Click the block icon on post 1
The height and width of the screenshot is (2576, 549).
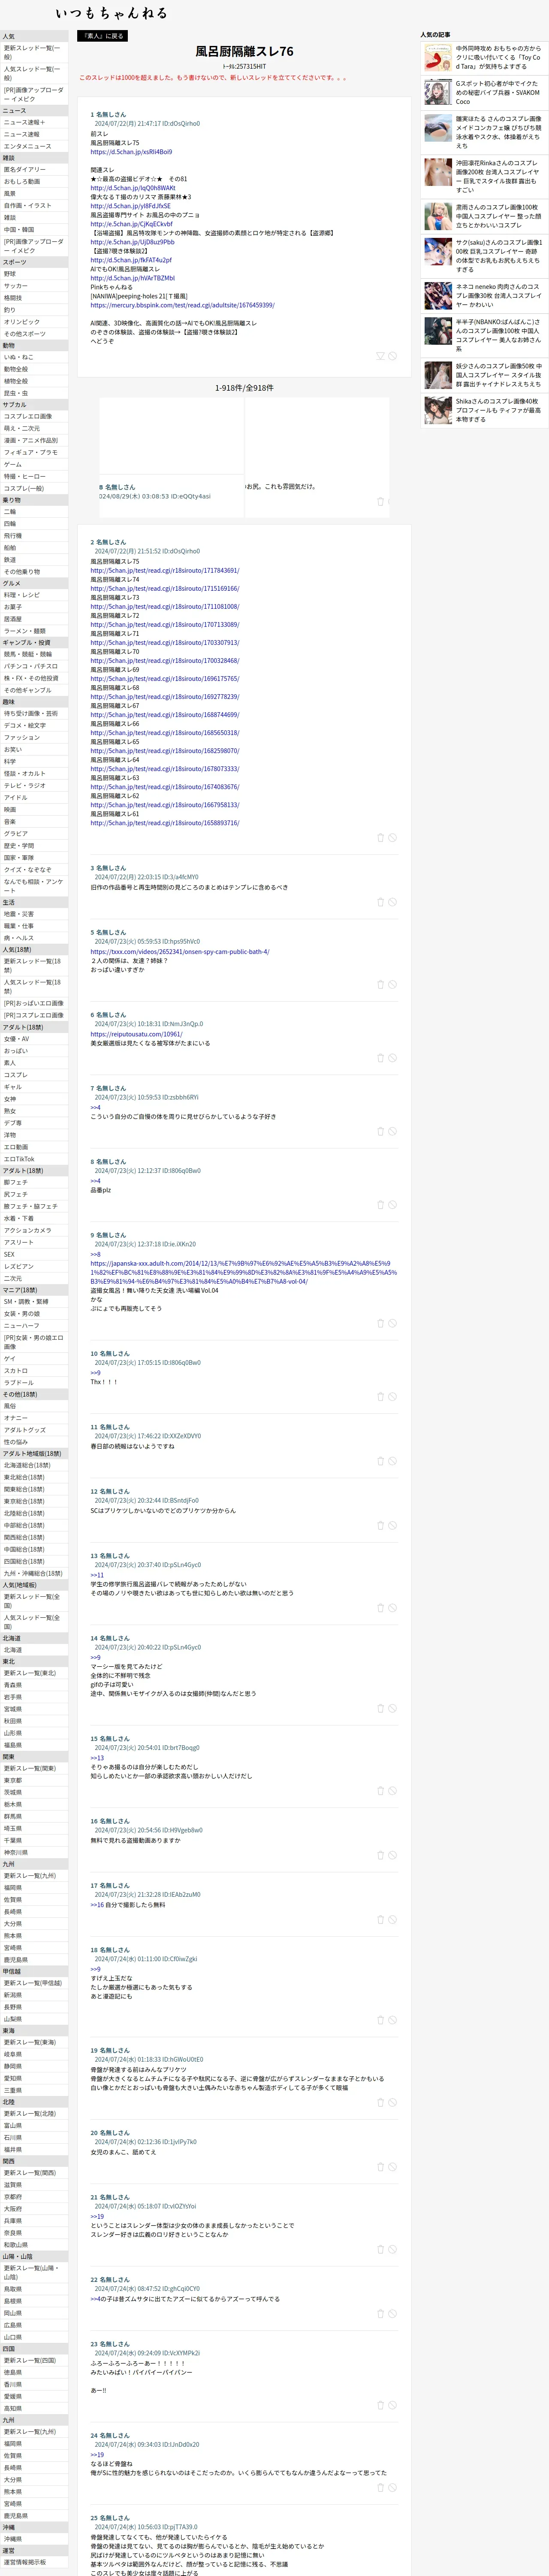(x=392, y=356)
